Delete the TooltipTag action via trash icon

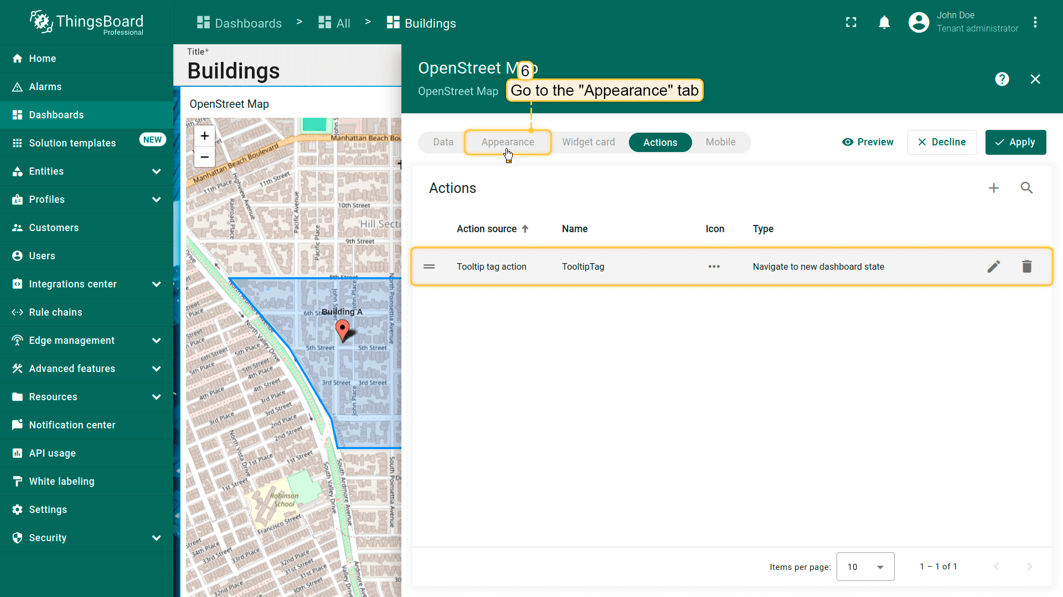[1027, 266]
